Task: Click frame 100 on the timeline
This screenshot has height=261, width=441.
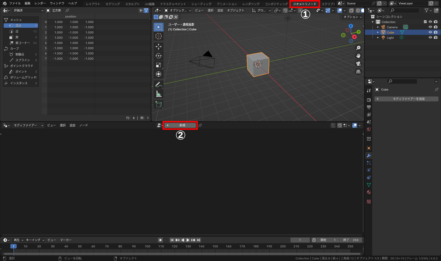Action: (148, 246)
